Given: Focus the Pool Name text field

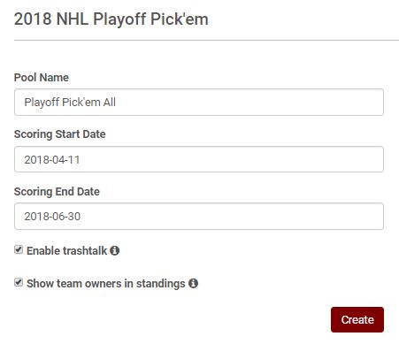Looking at the screenshot, I should tap(199, 102).
